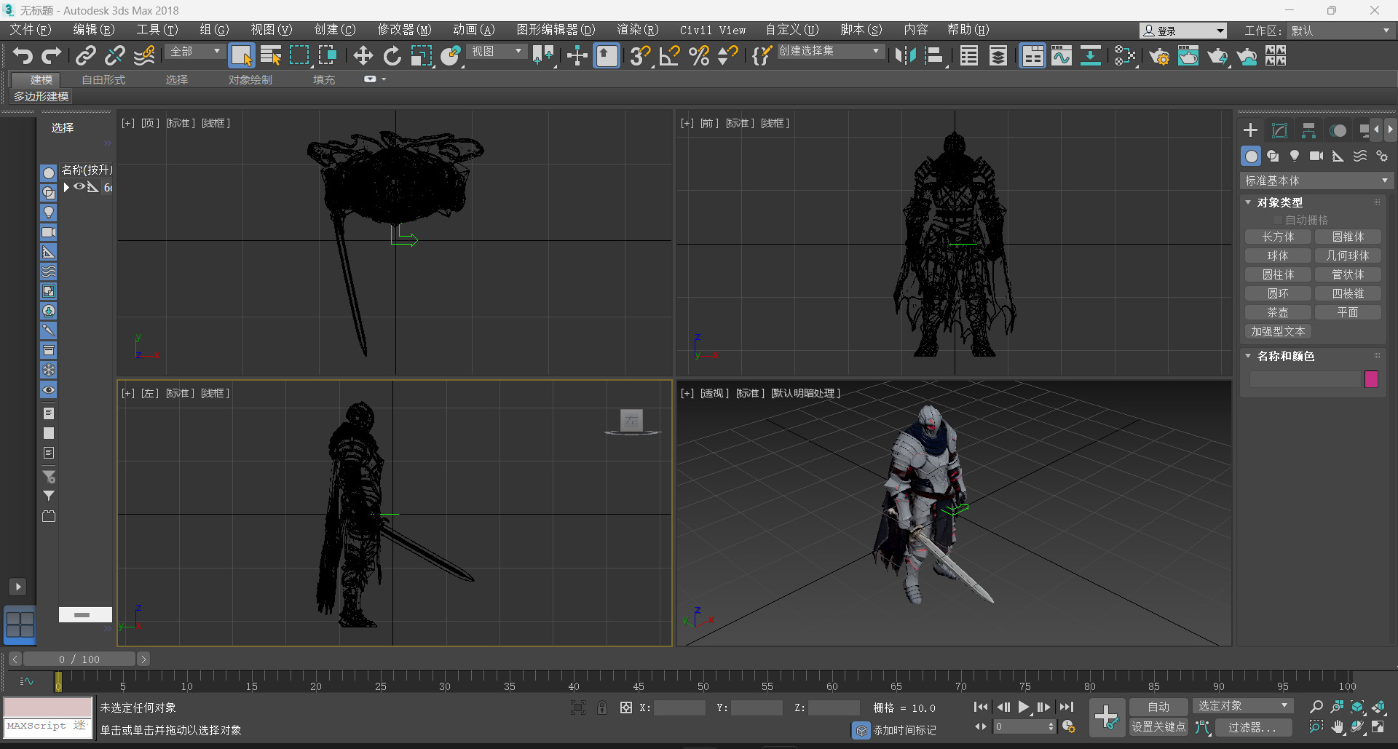The height and width of the screenshot is (749, 1398).
Task: Expand the scene explorer tree item
Action: 66,187
